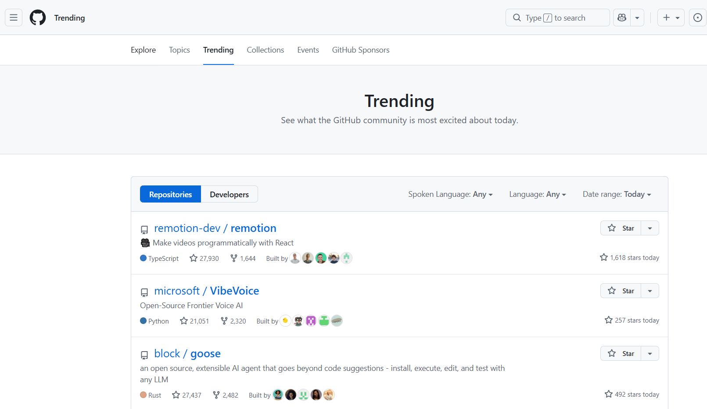The image size is (707, 409).
Task: View goose forks count 2,482
Action: [225, 395]
